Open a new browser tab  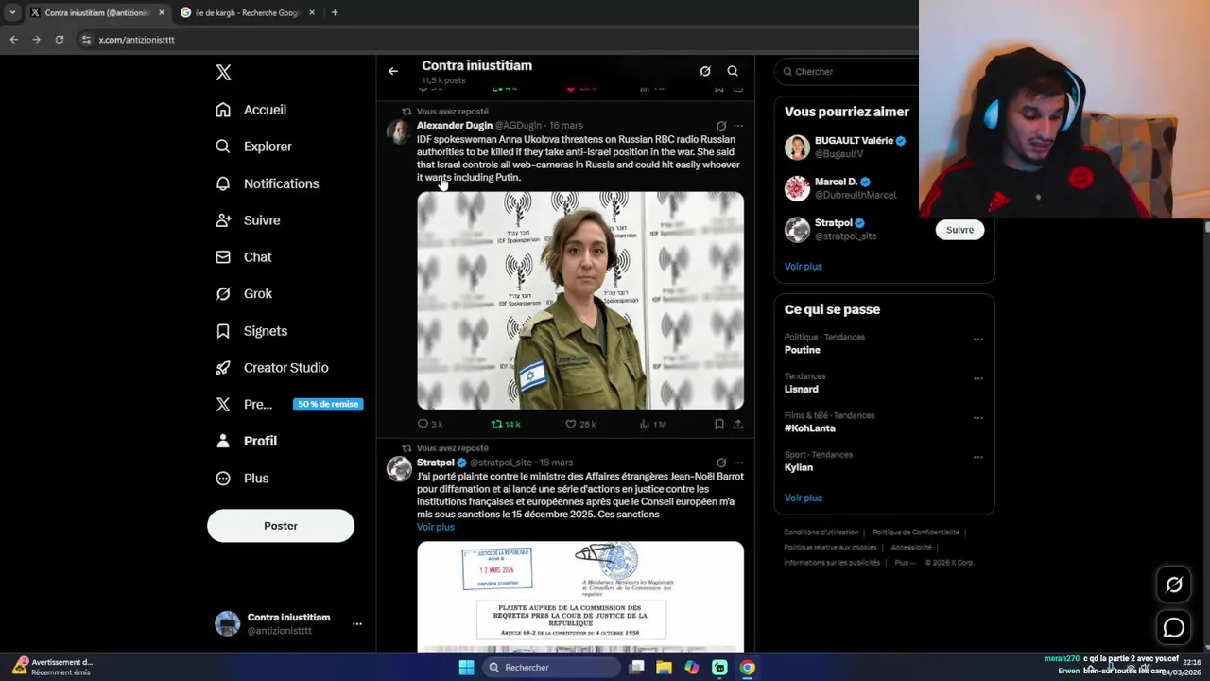click(x=335, y=12)
